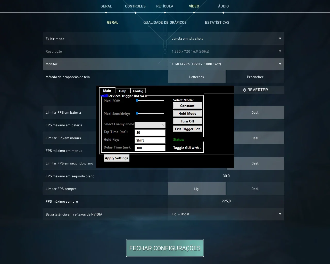Click the Turn Off button
This screenshot has height=264, width=330.
click(x=187, y=121)
